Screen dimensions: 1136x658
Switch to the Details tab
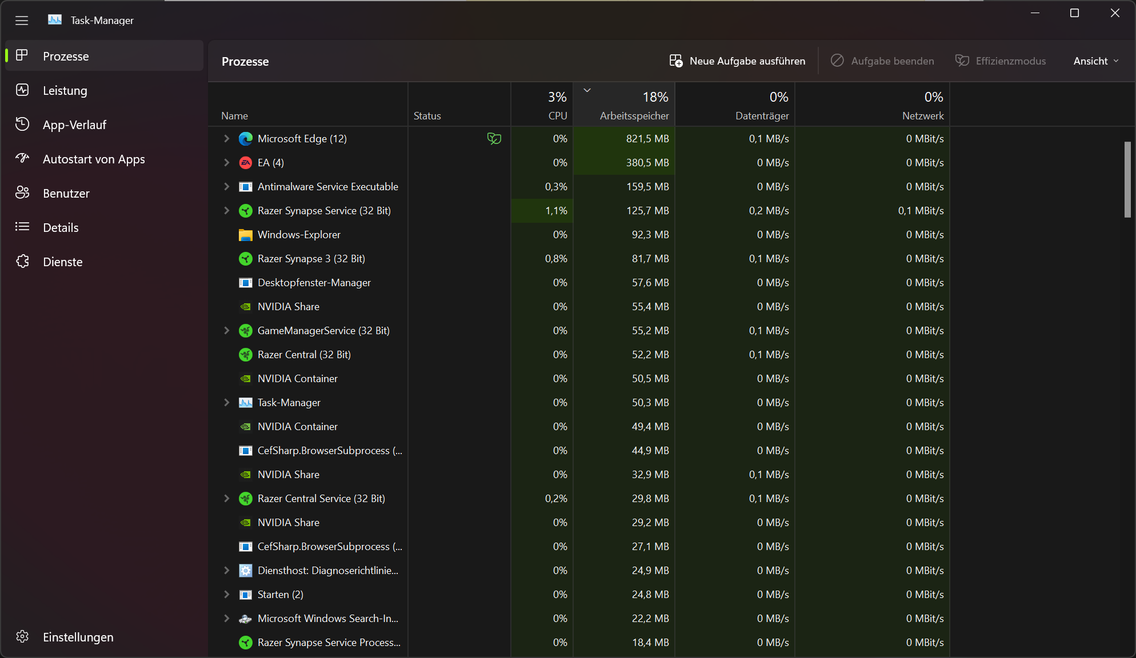pos(61,227)
